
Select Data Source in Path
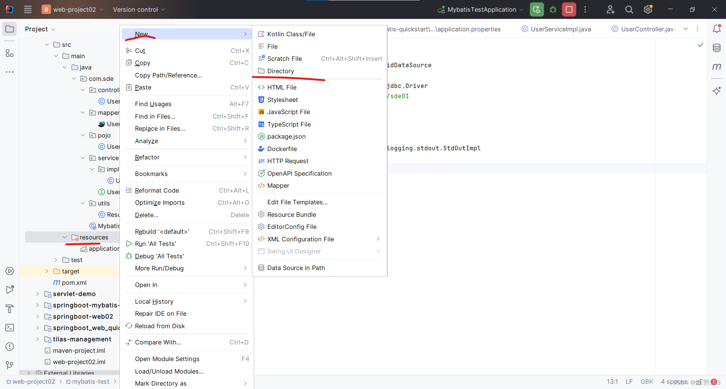point(320,268)
